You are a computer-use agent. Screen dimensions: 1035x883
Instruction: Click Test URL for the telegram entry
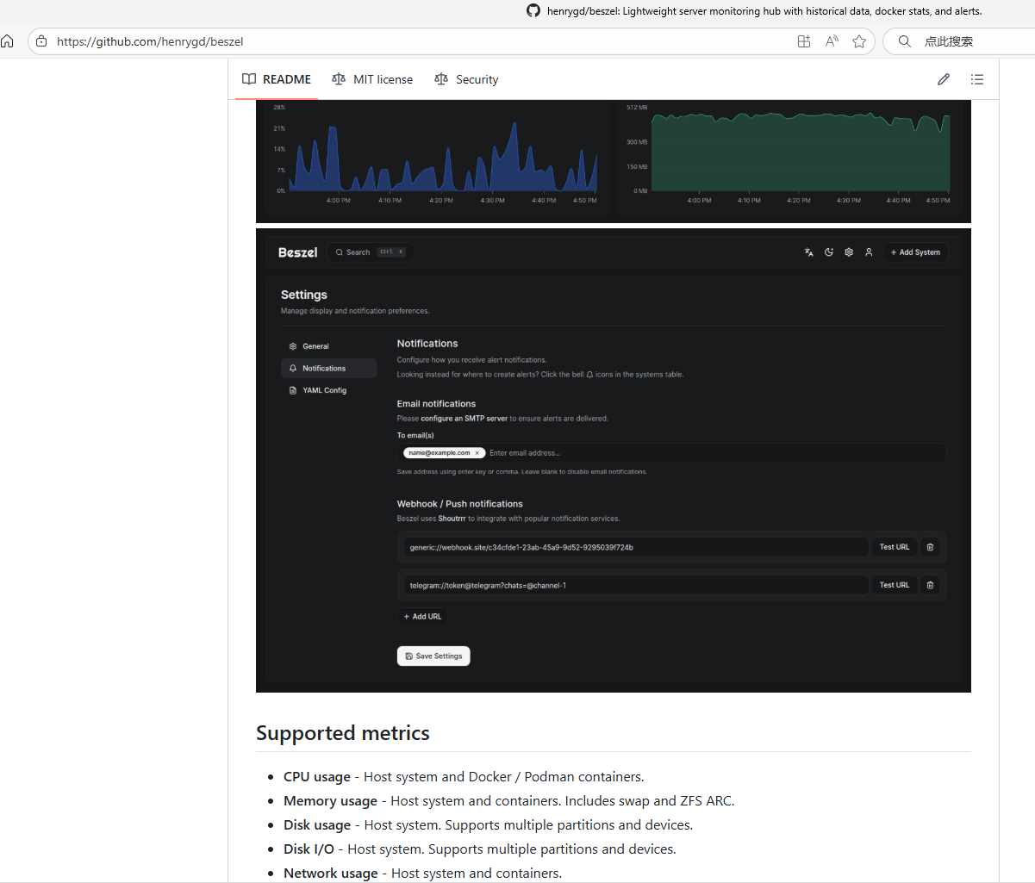pyautogui.click(x=894, y=585)
